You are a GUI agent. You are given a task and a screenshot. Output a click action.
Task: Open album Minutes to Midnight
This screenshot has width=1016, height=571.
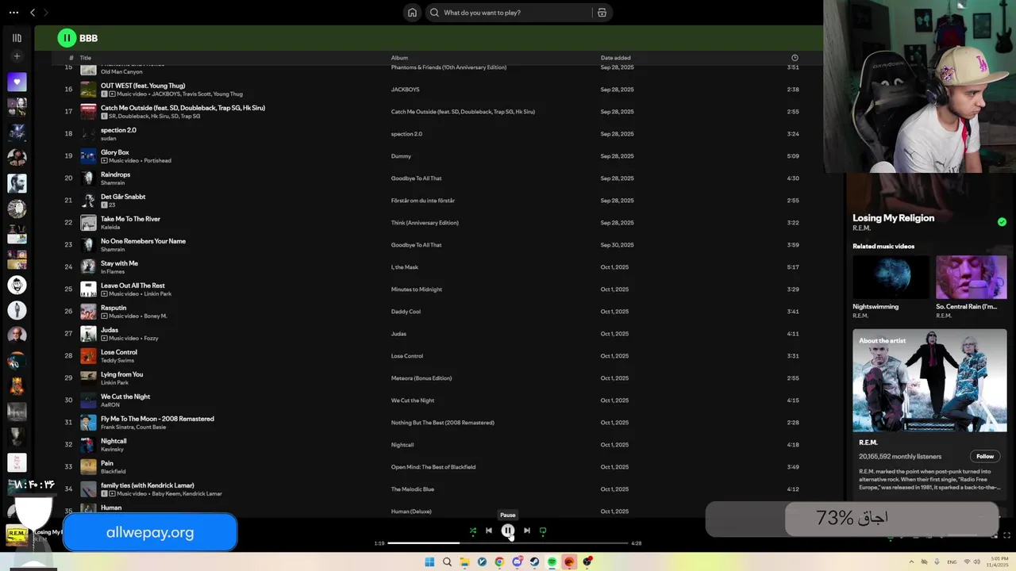[417, 289]
